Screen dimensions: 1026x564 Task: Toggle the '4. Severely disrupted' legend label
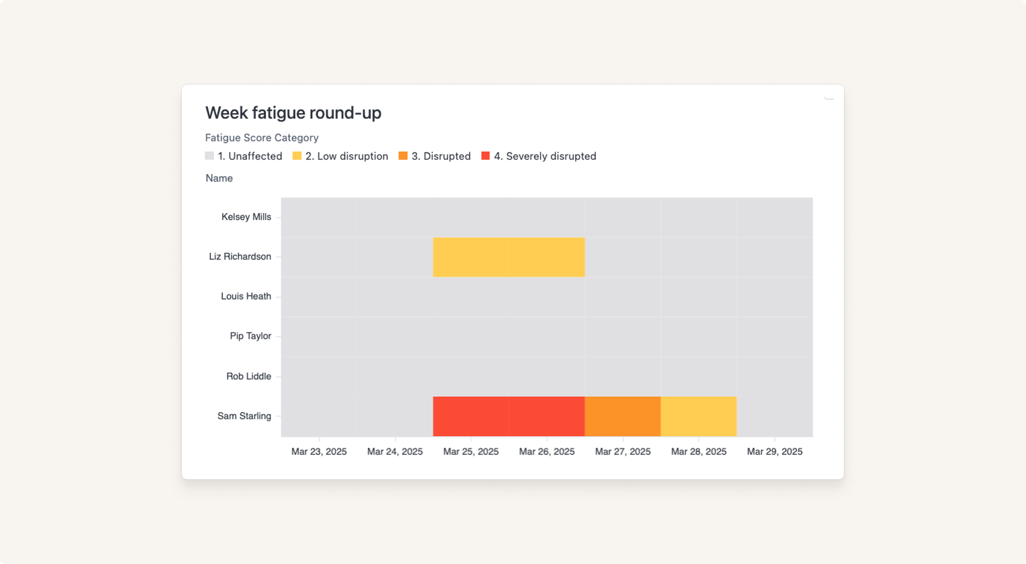545,156
